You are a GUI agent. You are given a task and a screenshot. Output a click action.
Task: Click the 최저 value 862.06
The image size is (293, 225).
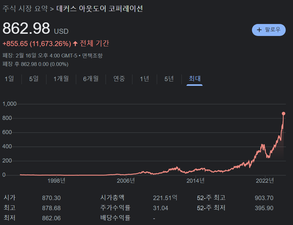52,218
